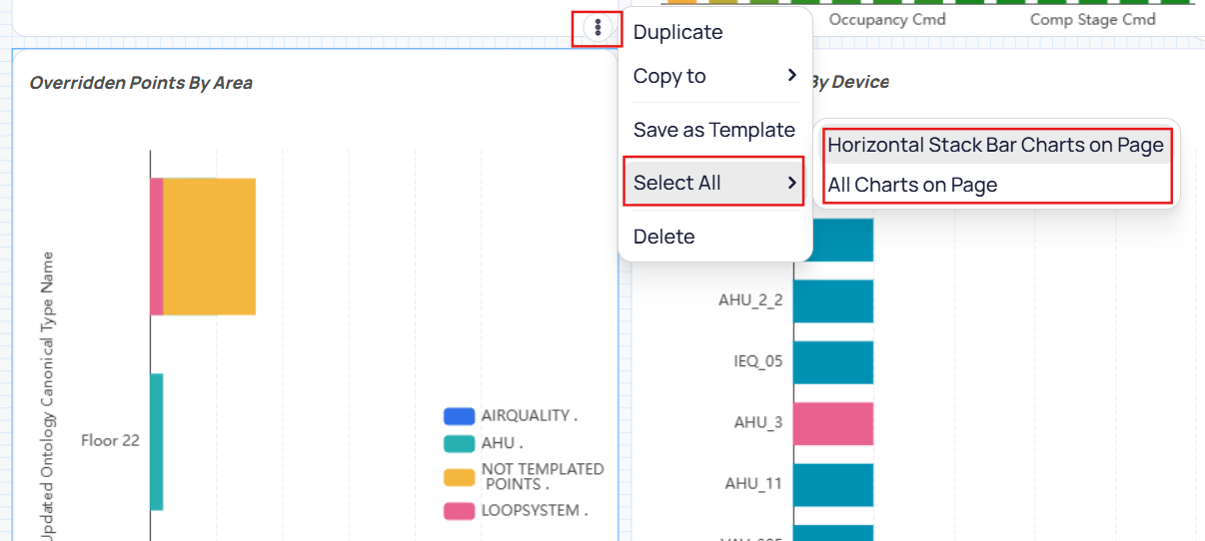This screenshot has height=541, width=1205.
Task: Choose Duplicate from the context menu
Action: [x=677, y=32]
